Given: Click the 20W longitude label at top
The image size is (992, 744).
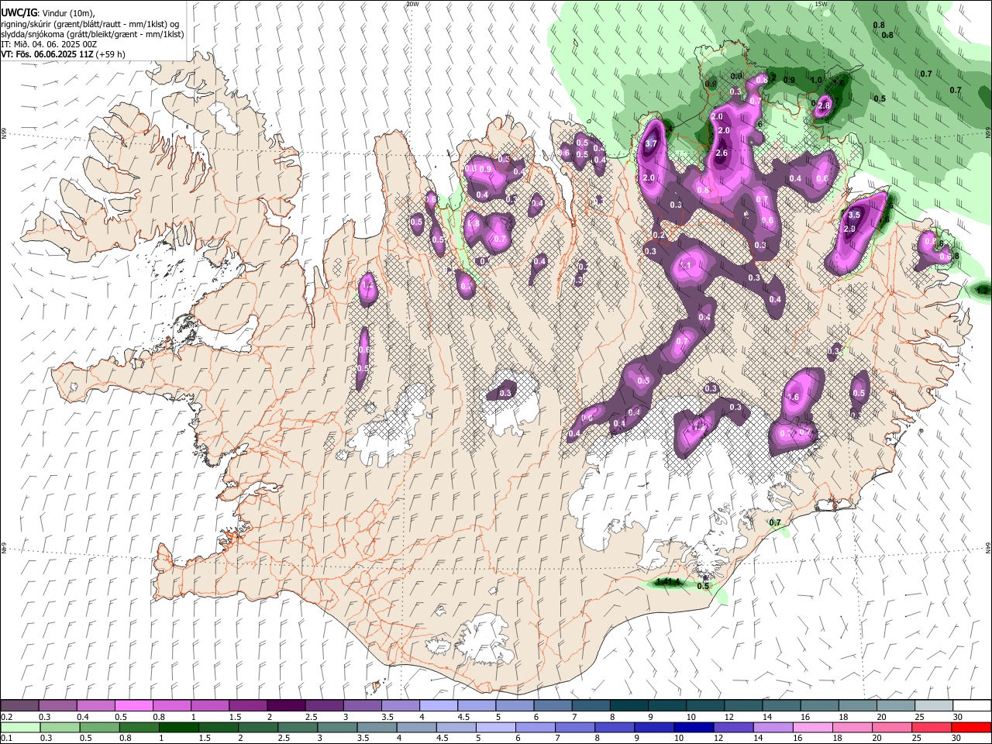Looking at the screenshot, I should [412, 4].
